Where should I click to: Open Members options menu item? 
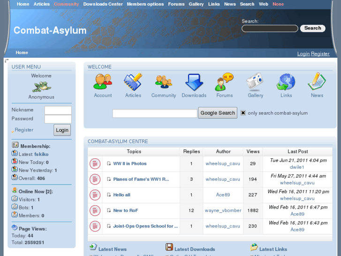click(145, 4)
